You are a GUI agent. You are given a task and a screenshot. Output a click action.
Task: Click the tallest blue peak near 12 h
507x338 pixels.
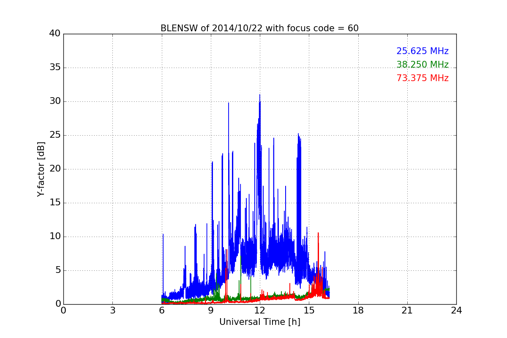click(x=260, y=95)
